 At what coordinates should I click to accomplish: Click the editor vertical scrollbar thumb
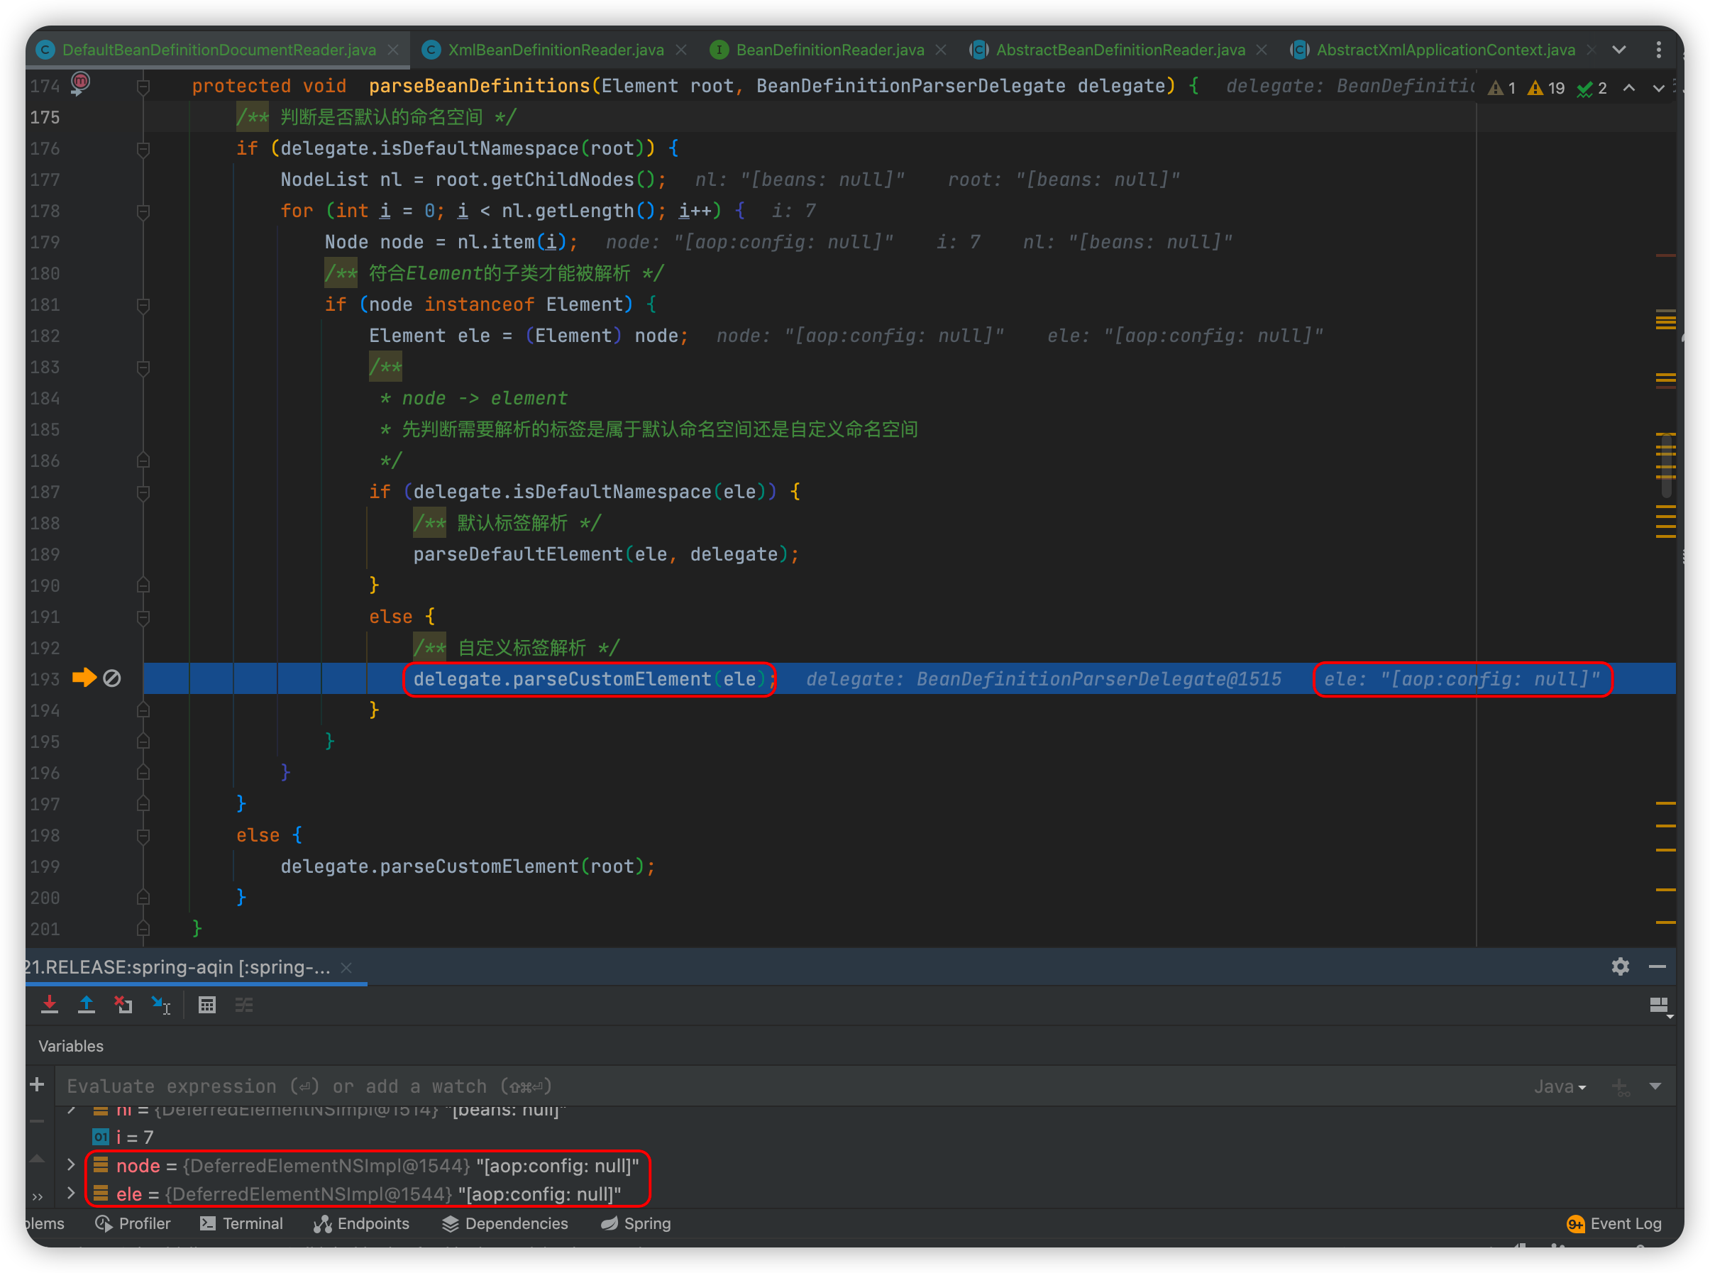(1666, 465)
